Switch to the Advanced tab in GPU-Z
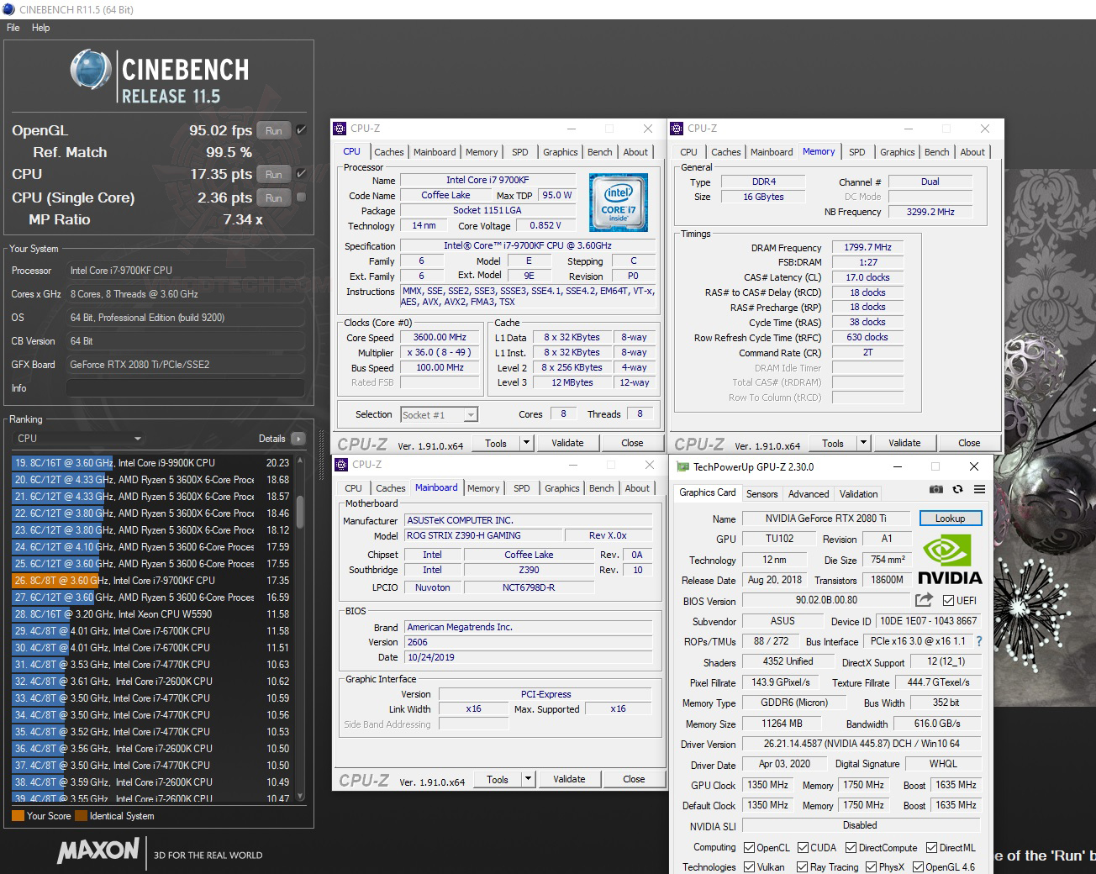This screenshot has height=874, width=1096. coord(809,494)
